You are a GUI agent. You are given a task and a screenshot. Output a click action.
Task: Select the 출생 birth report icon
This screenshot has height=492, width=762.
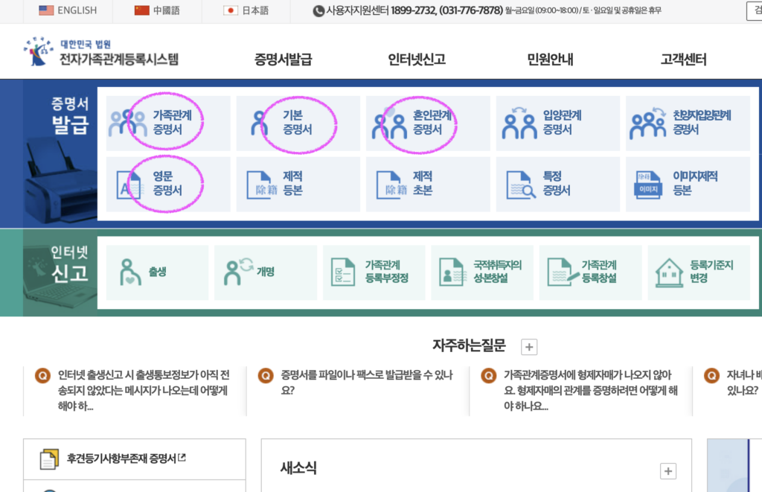click(157, 272)
